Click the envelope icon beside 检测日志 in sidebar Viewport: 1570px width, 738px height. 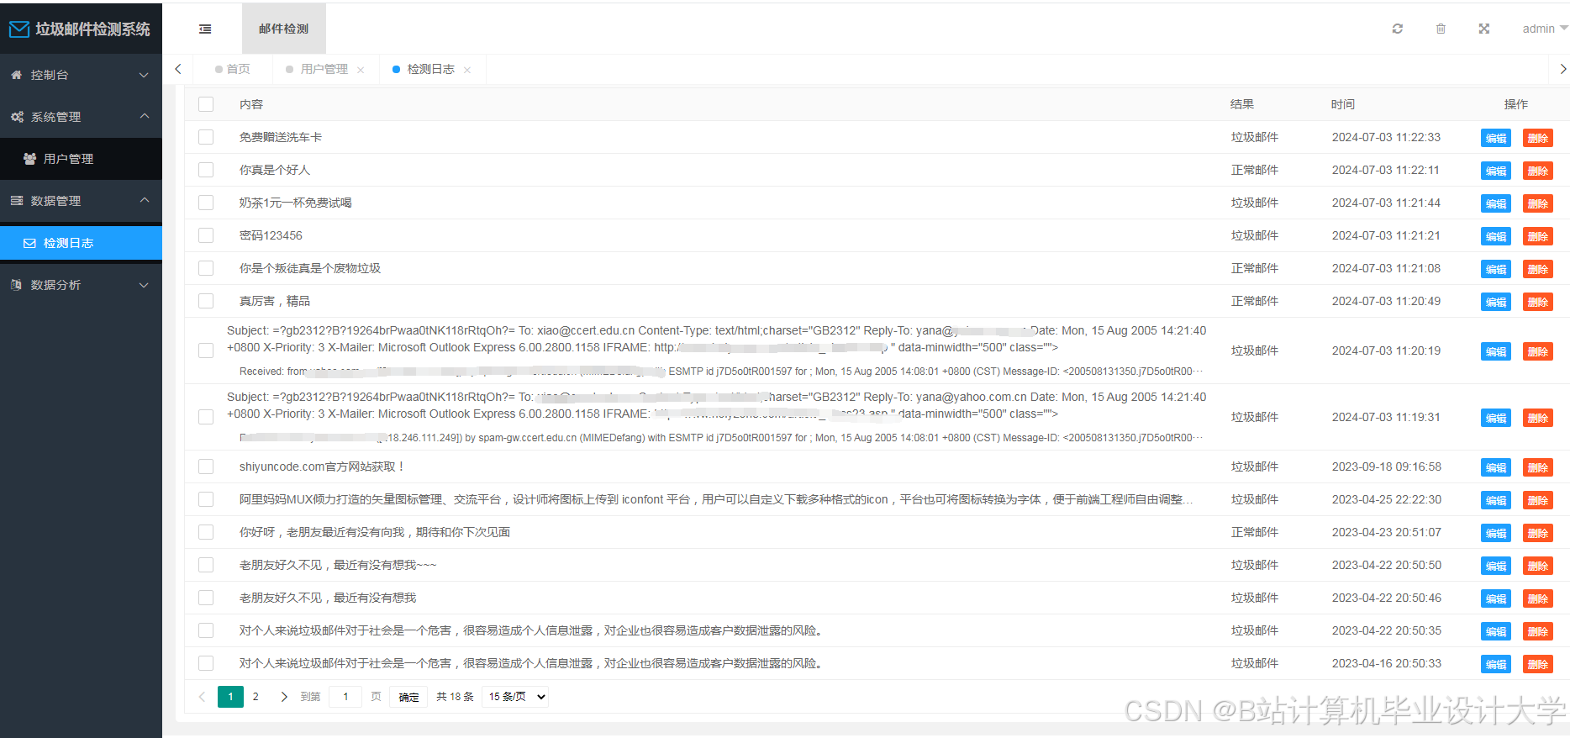29,243
